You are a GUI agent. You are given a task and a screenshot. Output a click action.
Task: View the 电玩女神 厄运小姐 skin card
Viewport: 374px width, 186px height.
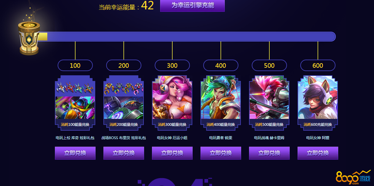pyautogui.click(x=172, y=103)
